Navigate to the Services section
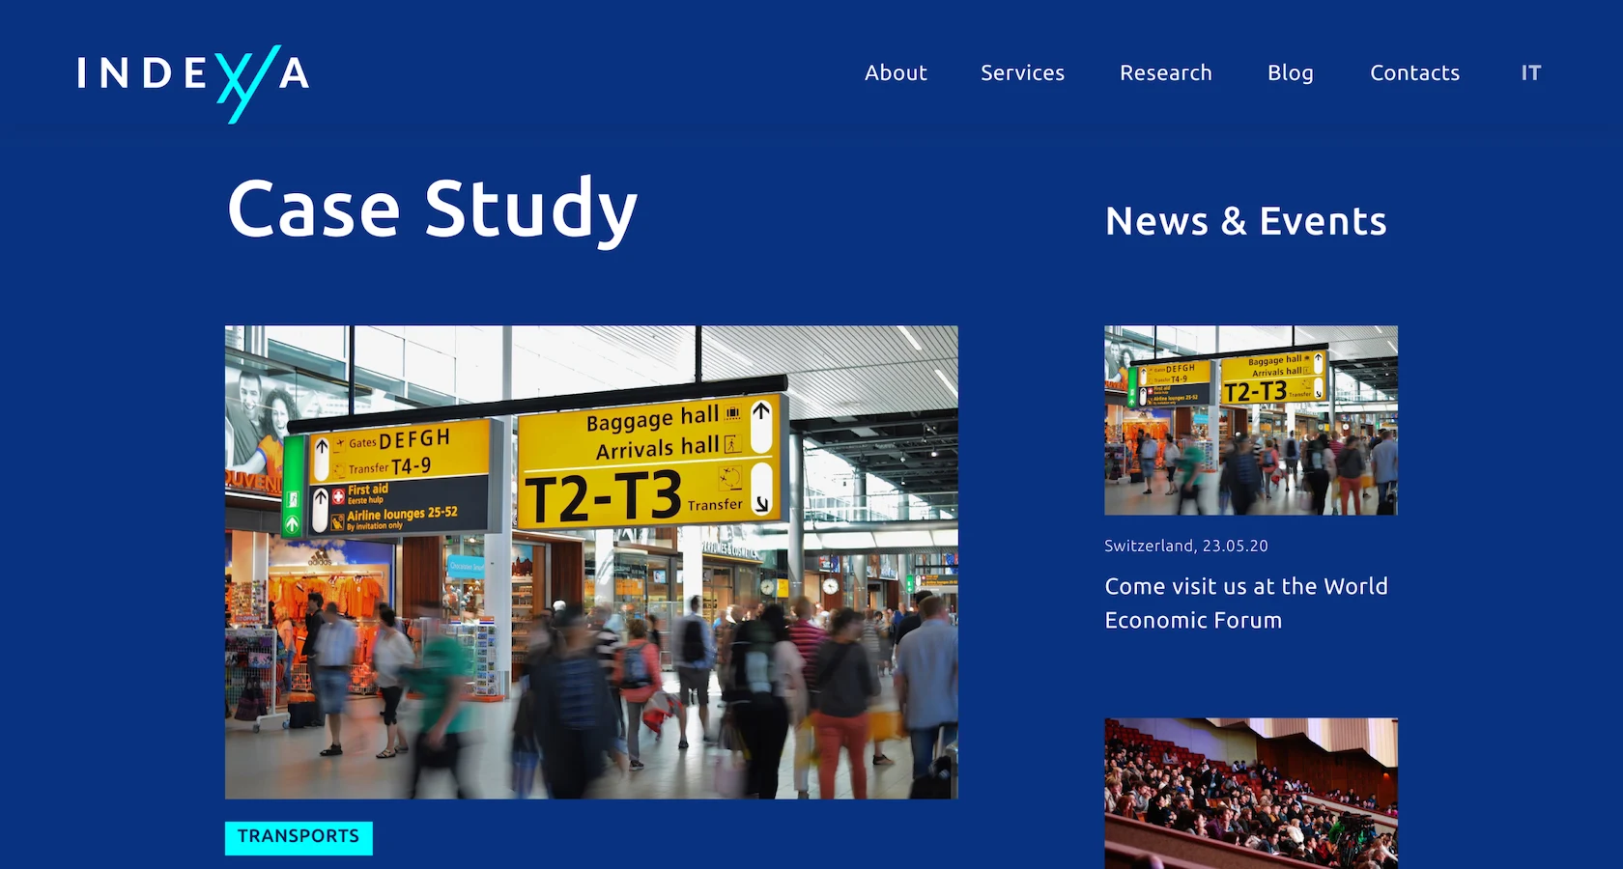The height and width of the screenshot is (869, 1623). pyautogui.click(x=1022, y=72)
